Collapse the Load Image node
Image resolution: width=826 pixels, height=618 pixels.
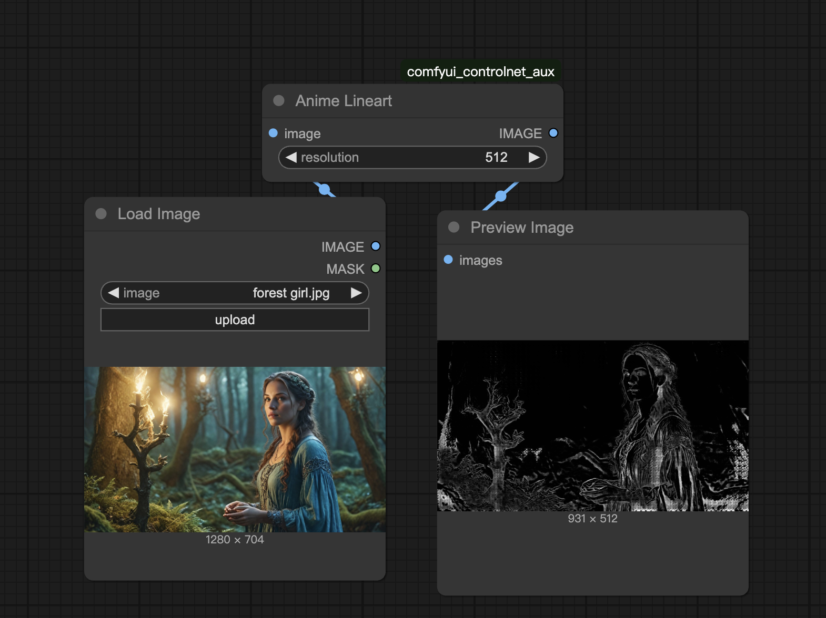[x=101, y=213]
